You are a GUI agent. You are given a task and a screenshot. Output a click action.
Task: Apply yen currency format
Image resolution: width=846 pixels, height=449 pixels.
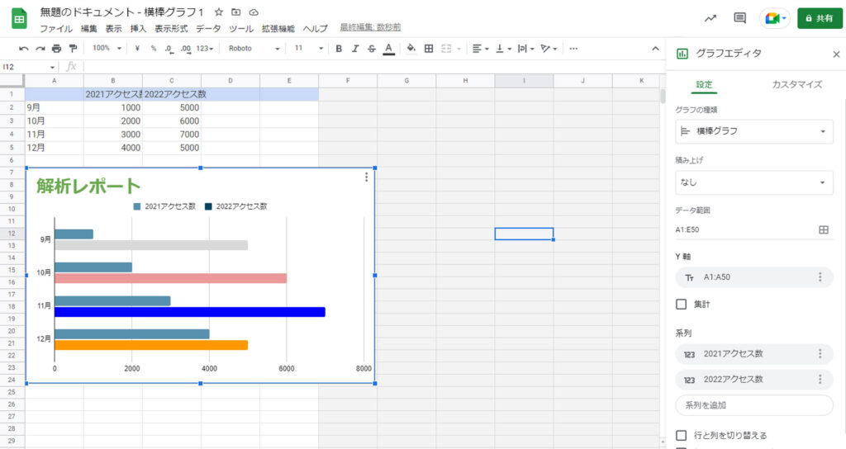(137, 49)
